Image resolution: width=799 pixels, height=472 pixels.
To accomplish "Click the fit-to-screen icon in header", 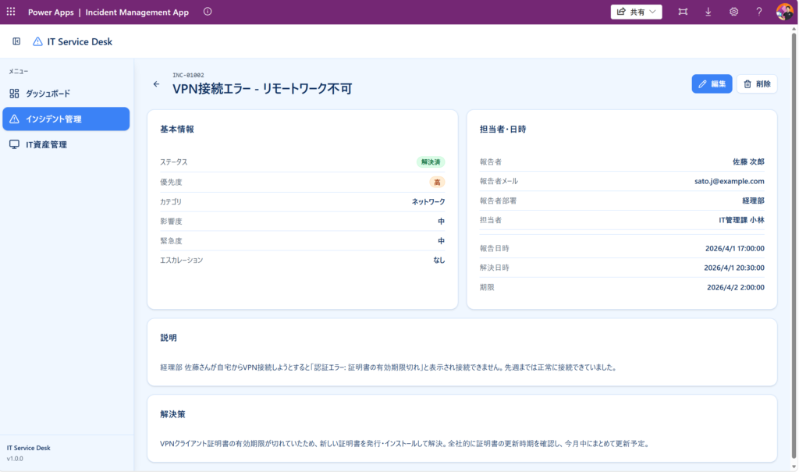I will click(x=683, y=12).
